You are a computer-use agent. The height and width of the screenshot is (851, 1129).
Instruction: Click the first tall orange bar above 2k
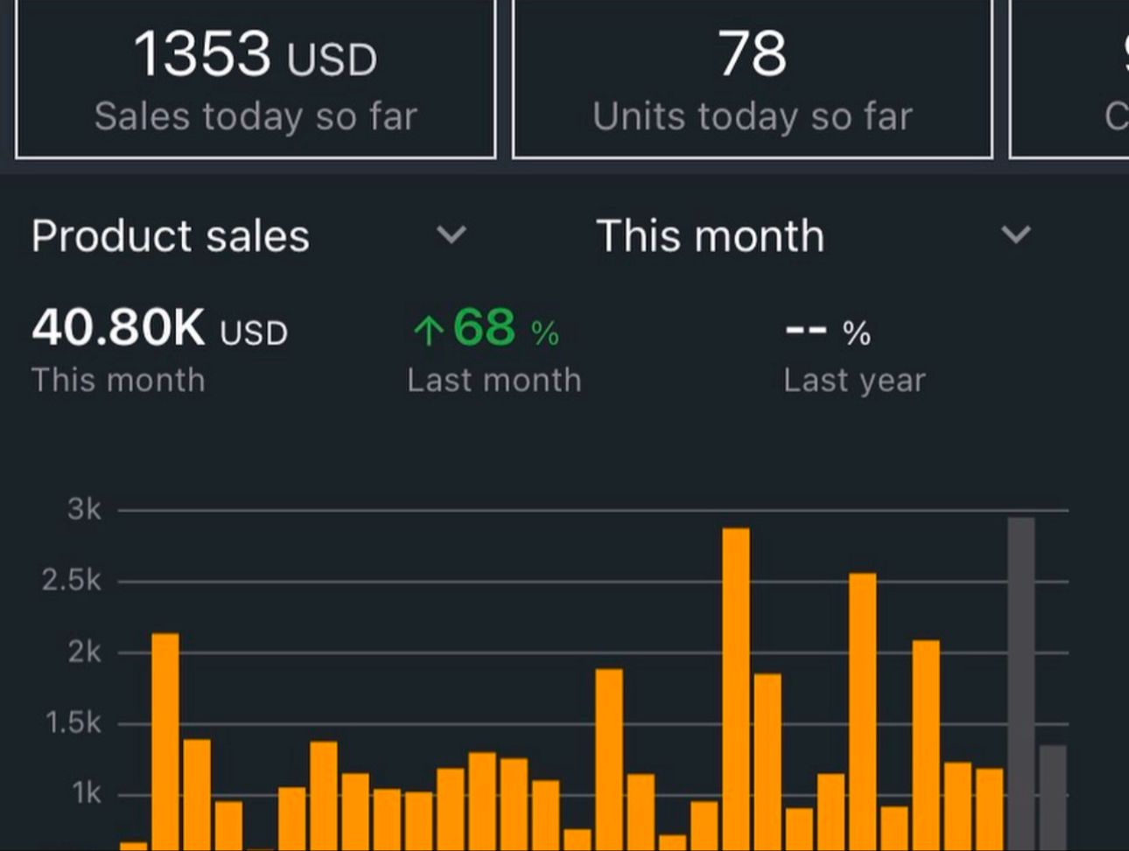(165, 735)
